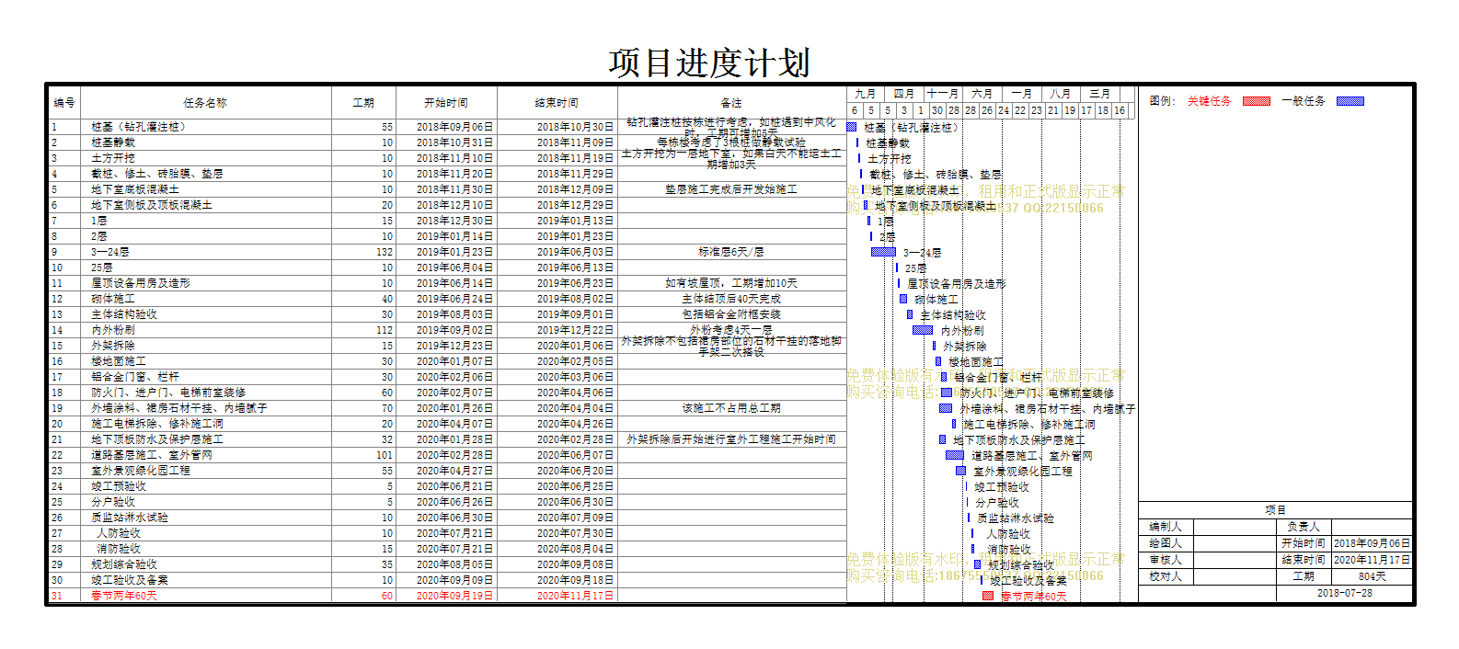The height and width of the screenshot is (649, 1459).
Task: Select the red Gantt bar for 春节两年60天
Action: coord(988,596)
